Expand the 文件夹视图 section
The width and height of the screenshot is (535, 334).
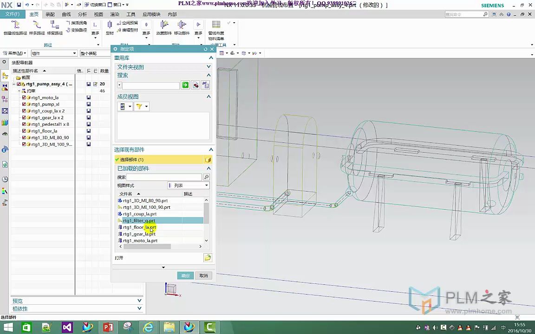click(x=209, y=67)
